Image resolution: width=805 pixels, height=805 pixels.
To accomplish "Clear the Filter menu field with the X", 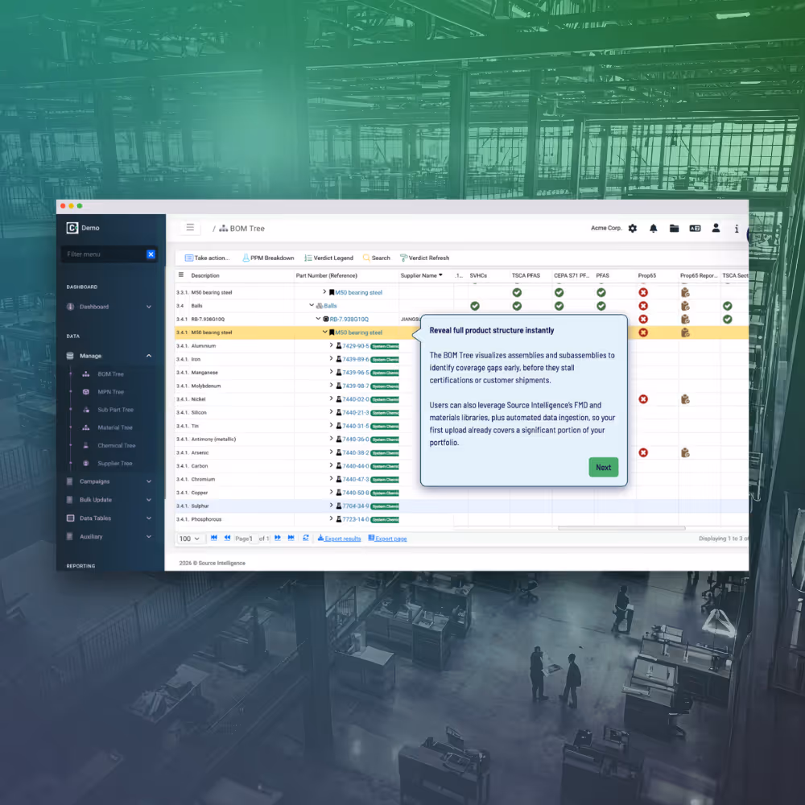I will [x=151, y=254].
